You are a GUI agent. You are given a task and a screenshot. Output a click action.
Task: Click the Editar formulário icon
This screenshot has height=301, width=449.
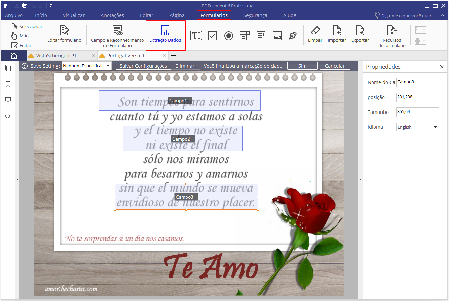click(x=64, y=31)
